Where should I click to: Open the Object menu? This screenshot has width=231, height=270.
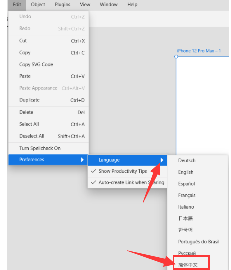pos(38,5)
